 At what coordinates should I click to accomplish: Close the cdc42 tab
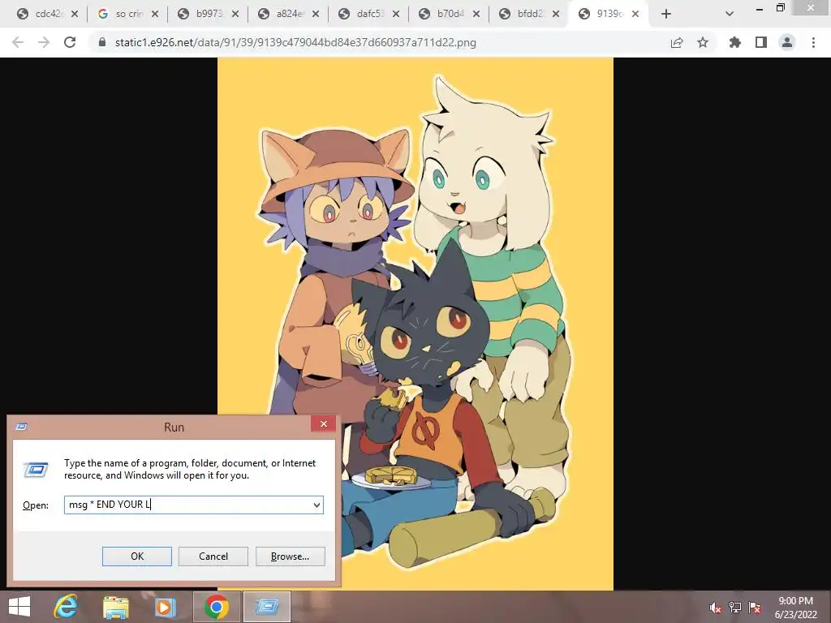(x=75, y=14)
